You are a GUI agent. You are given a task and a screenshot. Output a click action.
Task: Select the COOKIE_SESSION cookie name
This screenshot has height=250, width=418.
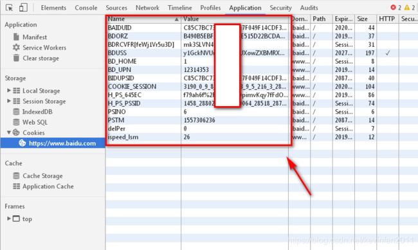tap(132, 87)
